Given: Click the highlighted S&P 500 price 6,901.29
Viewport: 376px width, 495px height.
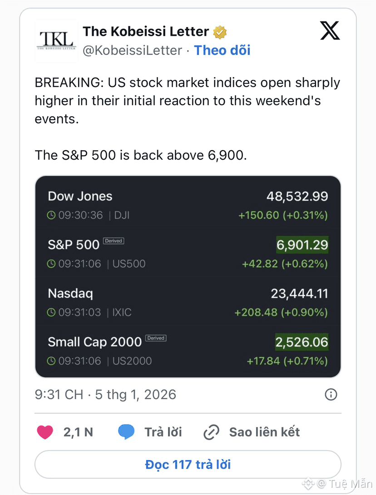Looking at the screenshot, I should pos(302,245).
